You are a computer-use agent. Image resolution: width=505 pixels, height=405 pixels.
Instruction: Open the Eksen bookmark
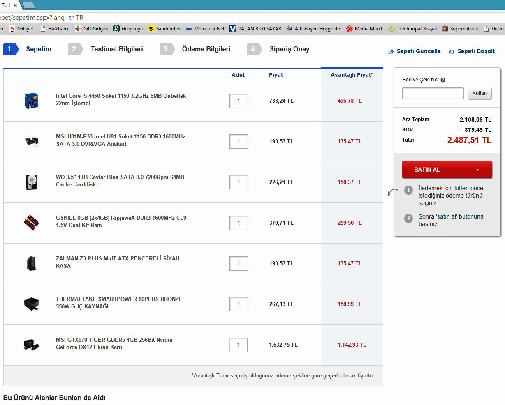coord(493,29)
